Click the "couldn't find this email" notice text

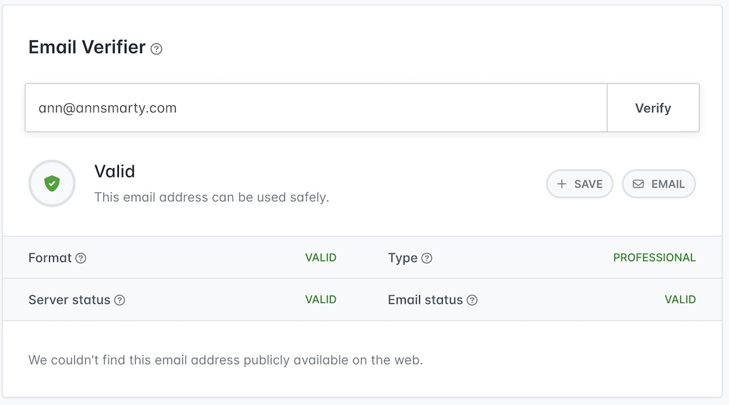[225, 360]
